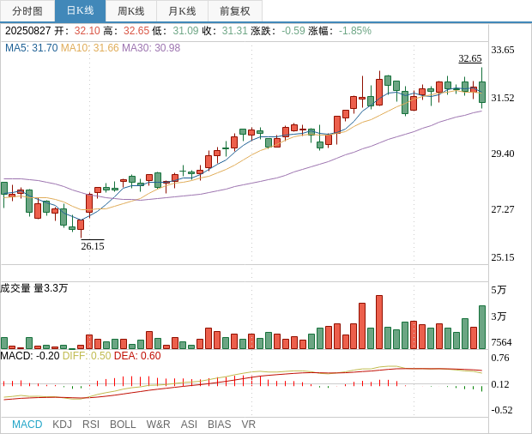Select the BIAS indicator
Viewport: 532px width, 434px height.
point(219,425)
